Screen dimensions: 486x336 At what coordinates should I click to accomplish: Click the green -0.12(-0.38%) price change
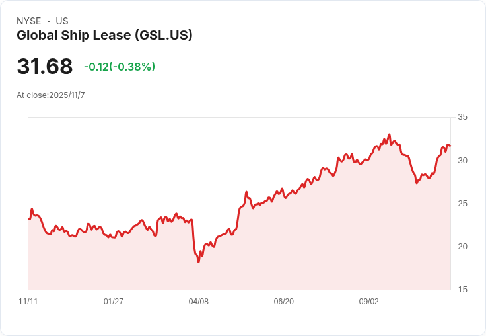tap(120, 67)
